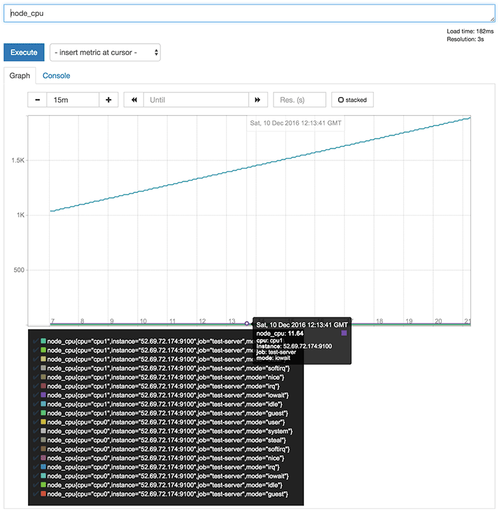Toggle check mark for cpu0 system series
The width and height of the screenshot is (499, 511).
[36, 431]
